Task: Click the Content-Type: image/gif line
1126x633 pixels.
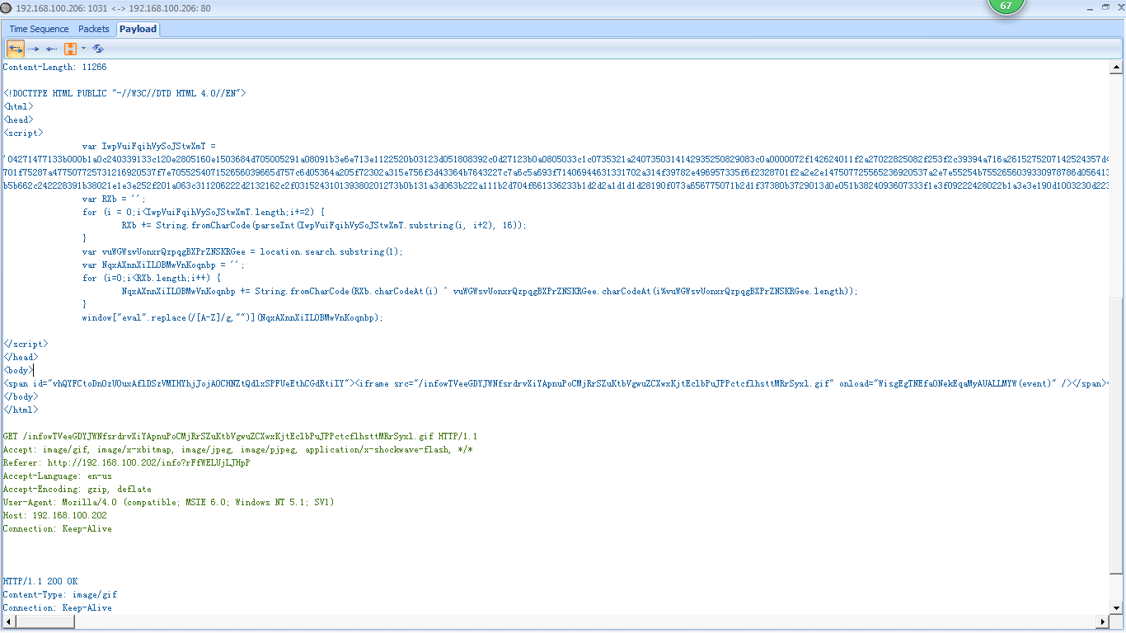Action: (59, 594)
